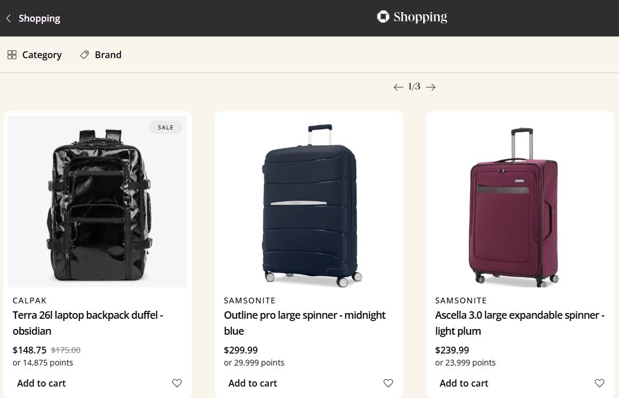Click the grid icon beside Category
Image resolution: width=619 pixels, height=398 pixels.
(x=12, y=55)
